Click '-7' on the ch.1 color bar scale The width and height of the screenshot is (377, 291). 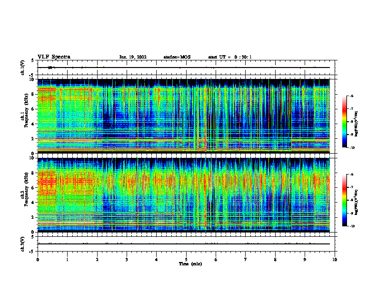(x=351, y=109)
